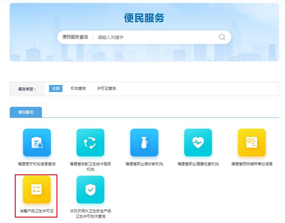Click 福建省职业病诊断机构 text link

[144, 164]
